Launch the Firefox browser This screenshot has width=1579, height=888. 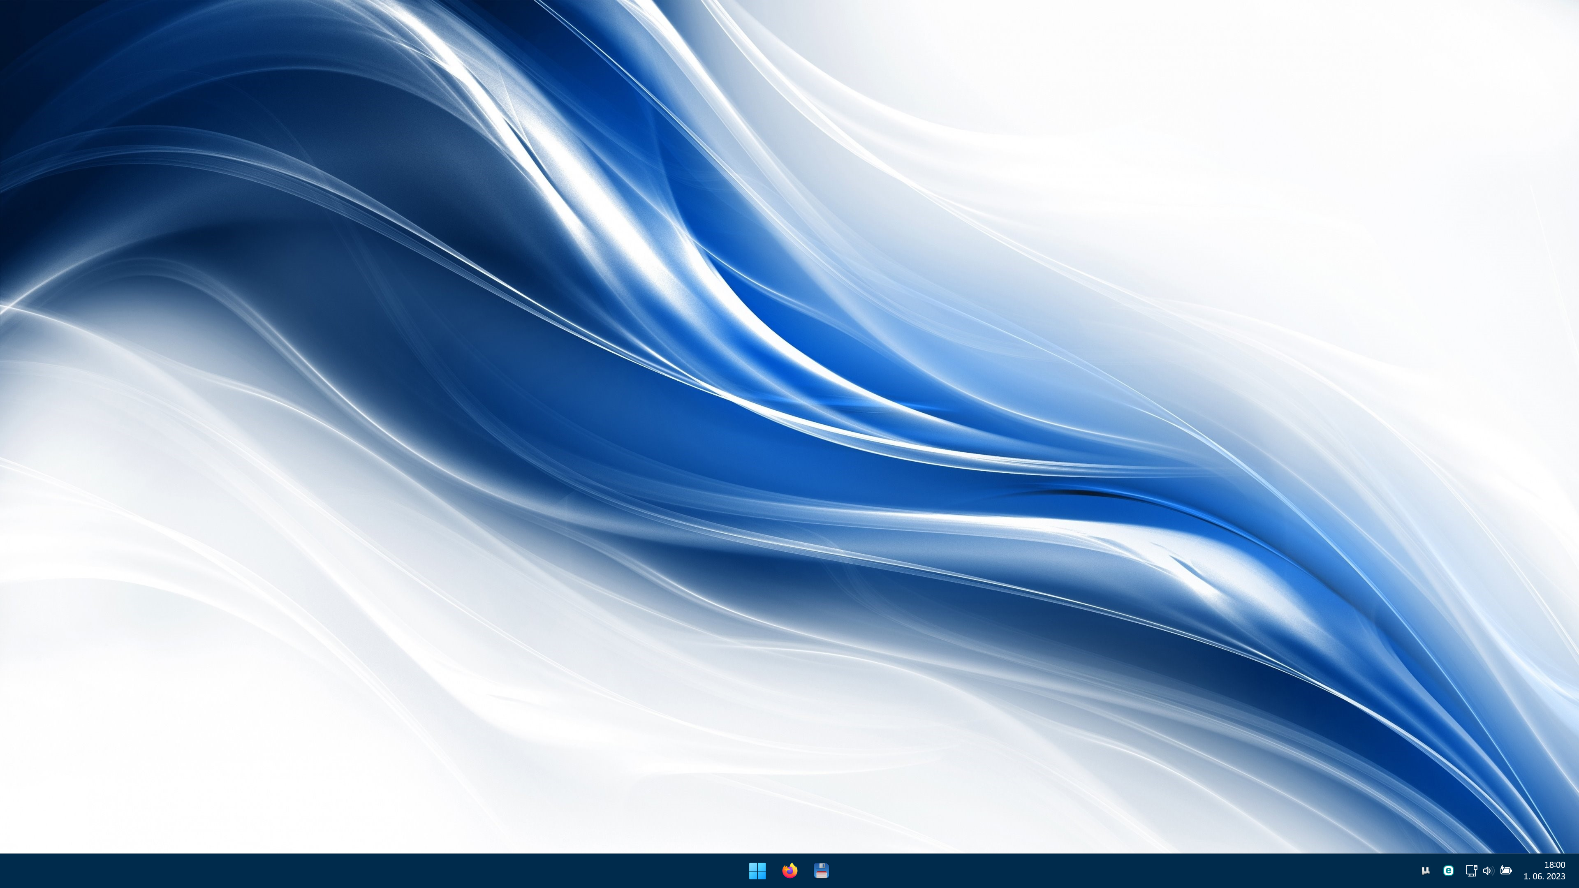pyautogui.click(x=789, y=870)
